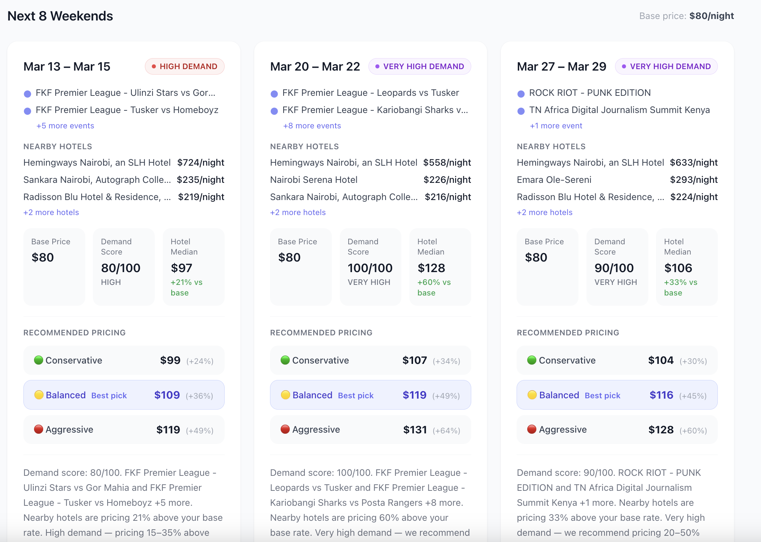Click bullet dot beside ROCK RIOT - PUNK EDITION
Screen dimensions: 761x542
(x=521, y=94)
